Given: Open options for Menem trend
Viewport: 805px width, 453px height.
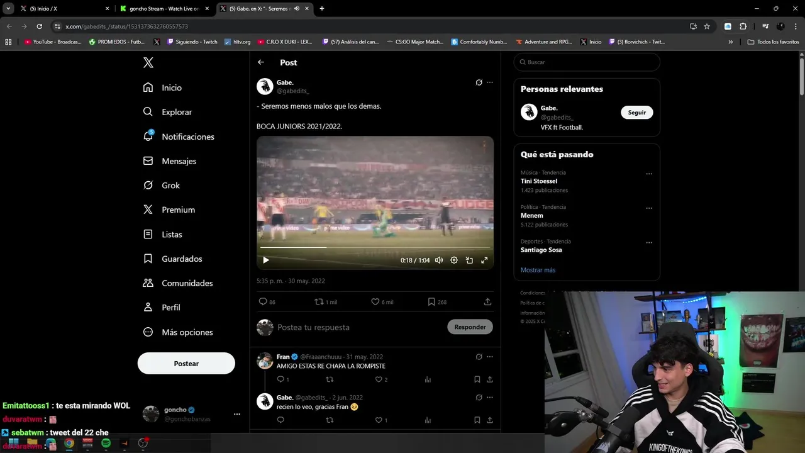Looking at the screenshot, I should [649, 208].
